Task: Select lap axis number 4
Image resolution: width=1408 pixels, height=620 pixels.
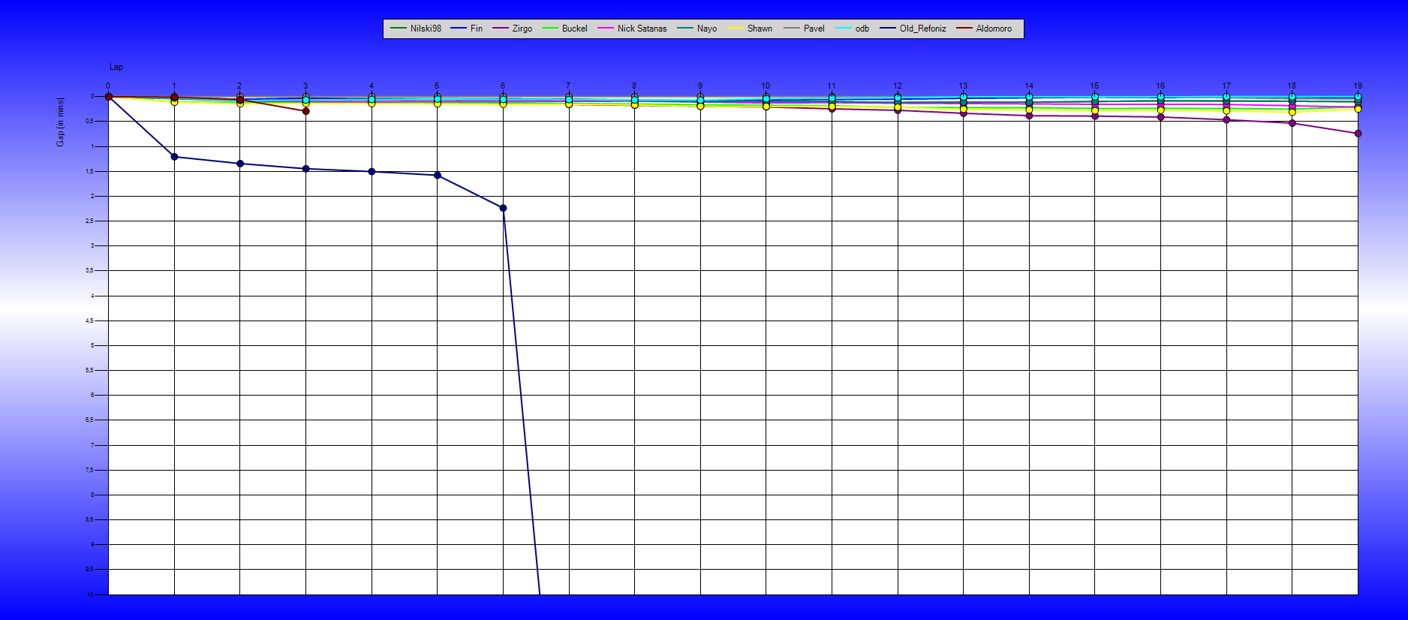Action: coord(372,86)
